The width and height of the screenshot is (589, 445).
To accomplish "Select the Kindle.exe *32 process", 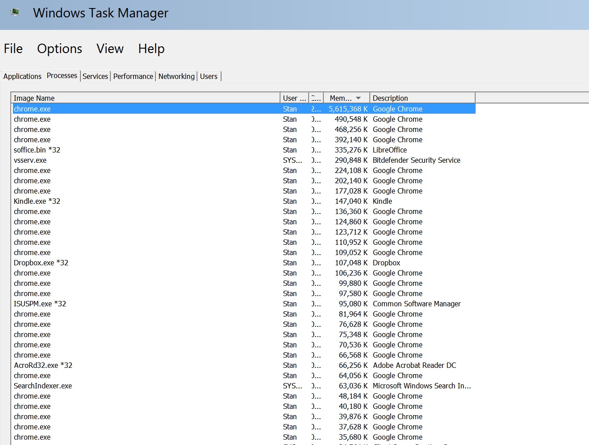I will 37,201.
